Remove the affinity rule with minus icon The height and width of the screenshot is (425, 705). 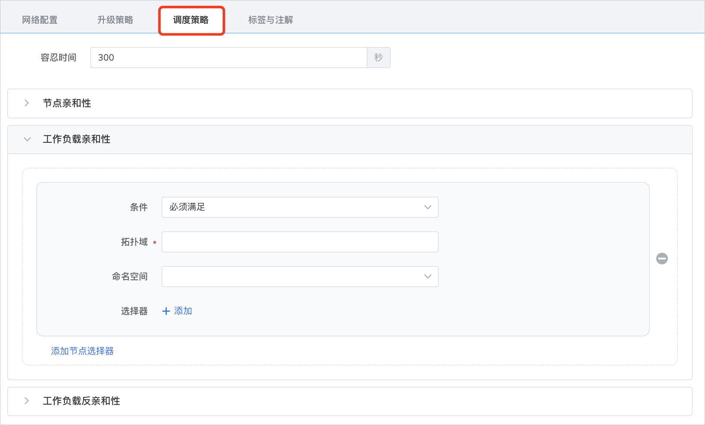pos(662,258)
